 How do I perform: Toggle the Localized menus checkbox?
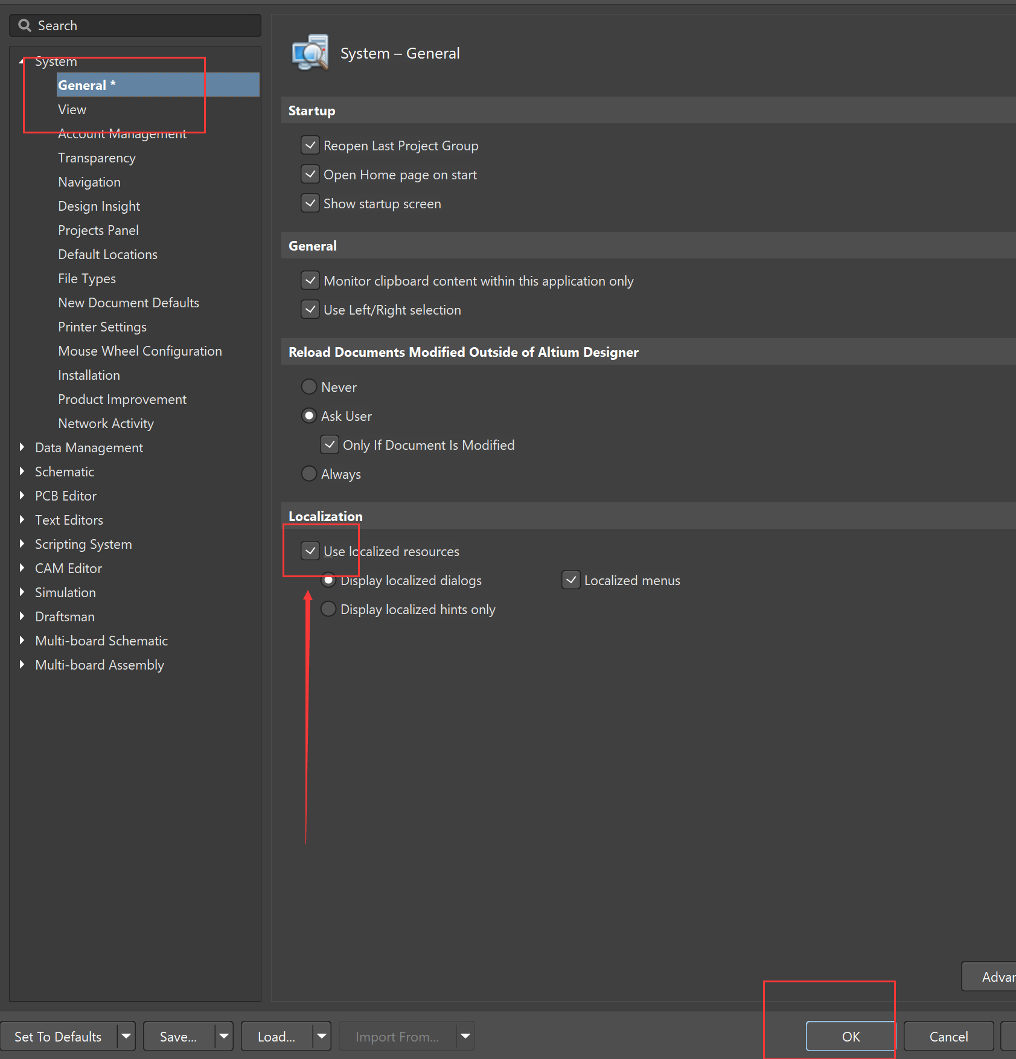click(x=571, y=580)
